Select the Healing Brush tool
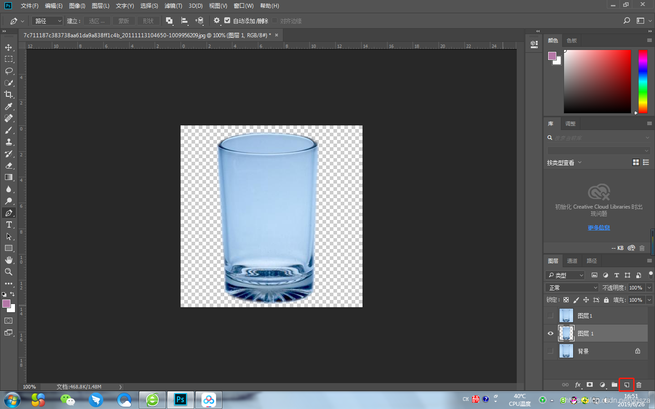The width and height of the screenshot is (655, 409). [x=9, y=118]
